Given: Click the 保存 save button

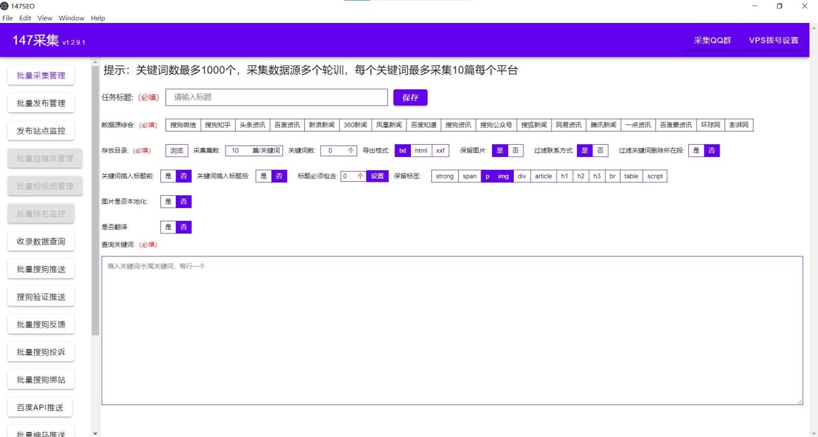Looking at the screenshot, I should point(410,97).
